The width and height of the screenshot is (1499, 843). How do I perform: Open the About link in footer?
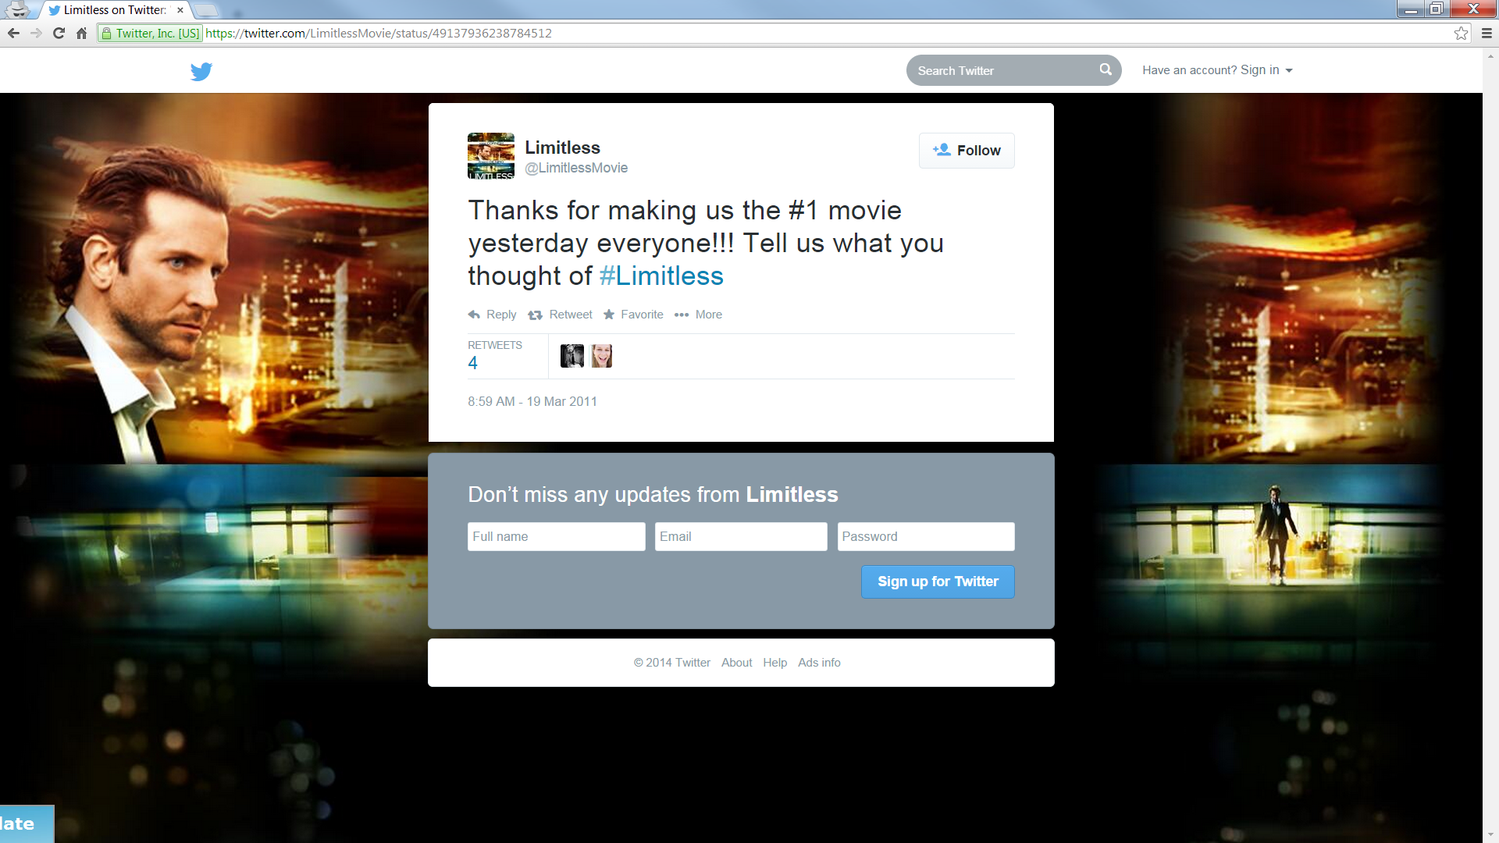pos(736,662)
